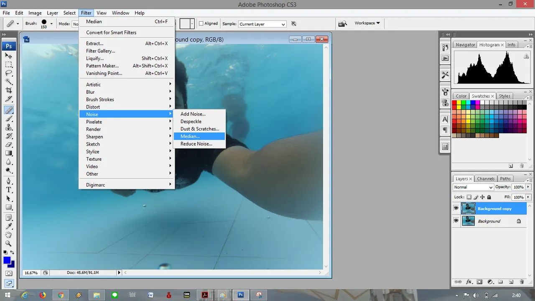Select the History Brush tool
Viewport: 535px width, 301px height.
pos(9,136)
